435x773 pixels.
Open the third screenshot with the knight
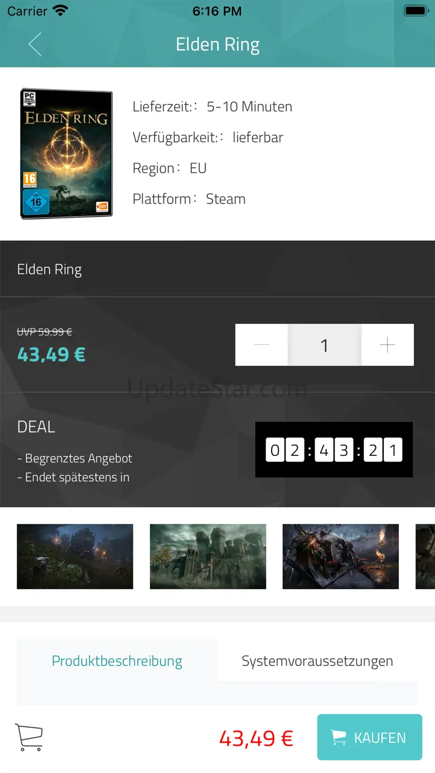(x=341, y=556)
